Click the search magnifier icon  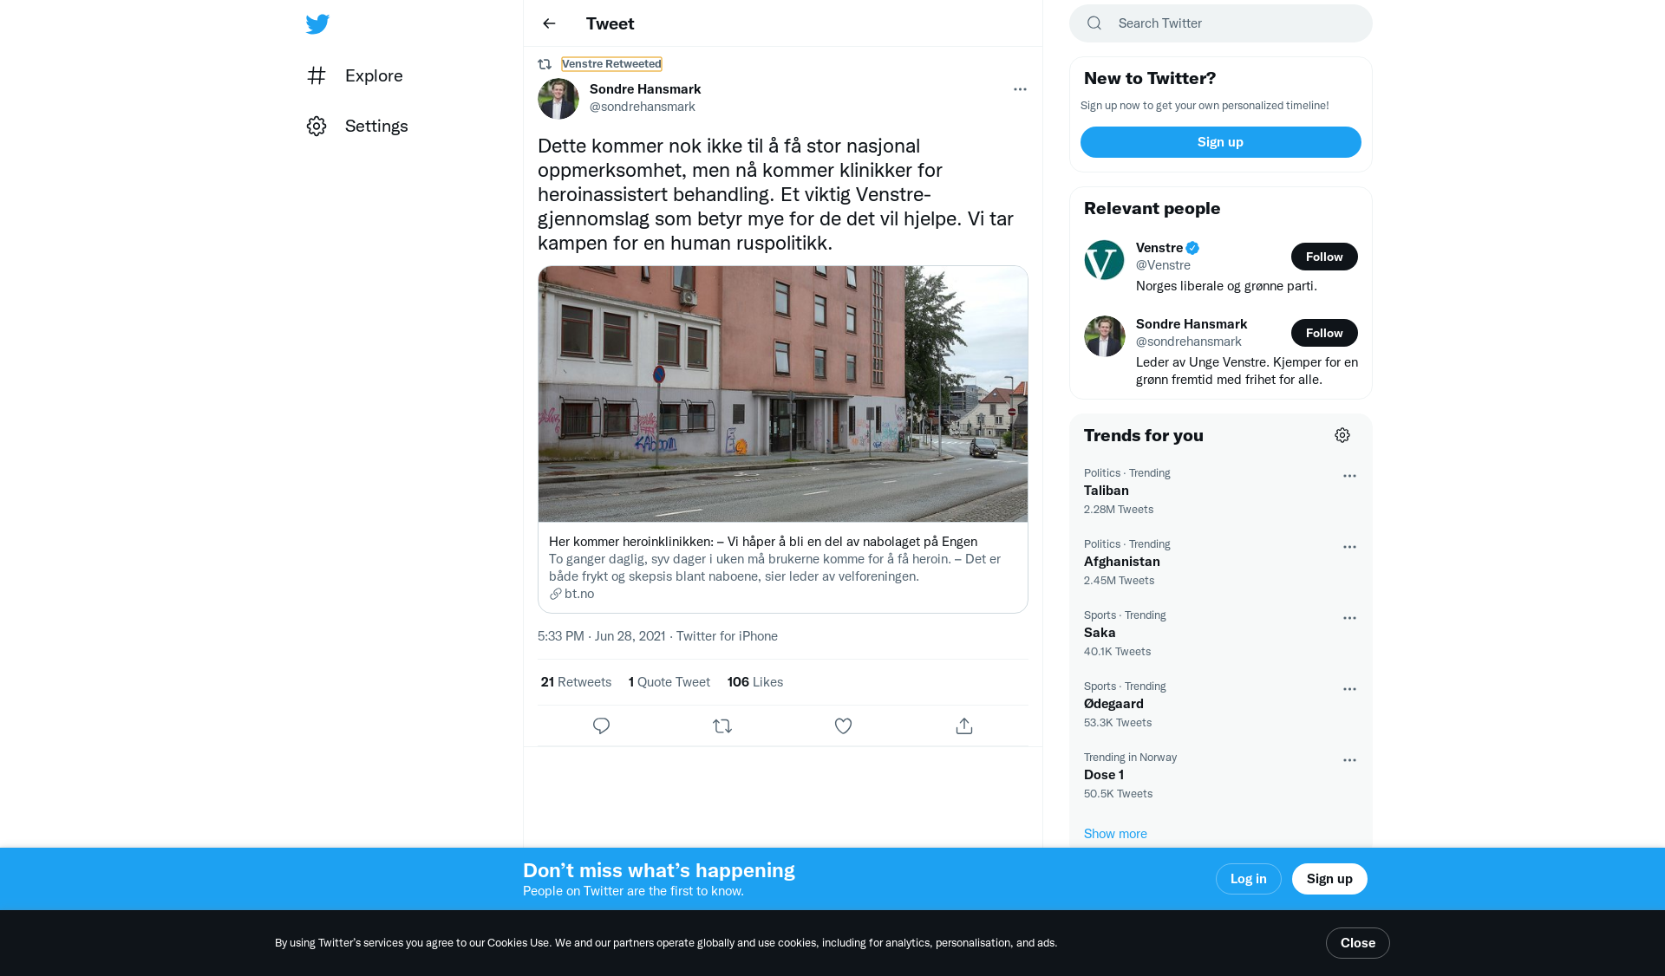click(1094, 23)
